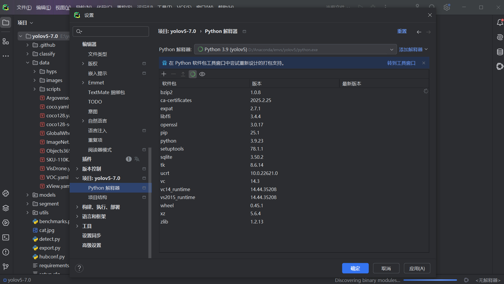Click the remove package minus icon
Image resolution: width=504 pixels, height=284 pixels.
point(173,74)
